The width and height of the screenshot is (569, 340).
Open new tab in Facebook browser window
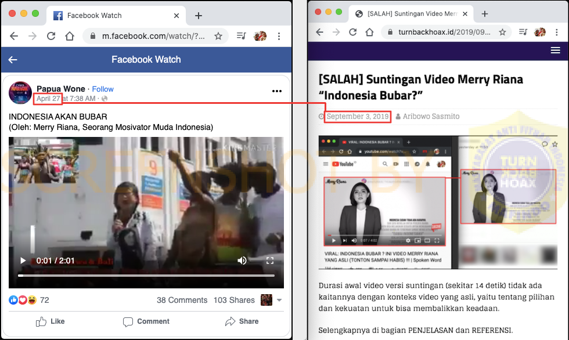click(199, 16)
